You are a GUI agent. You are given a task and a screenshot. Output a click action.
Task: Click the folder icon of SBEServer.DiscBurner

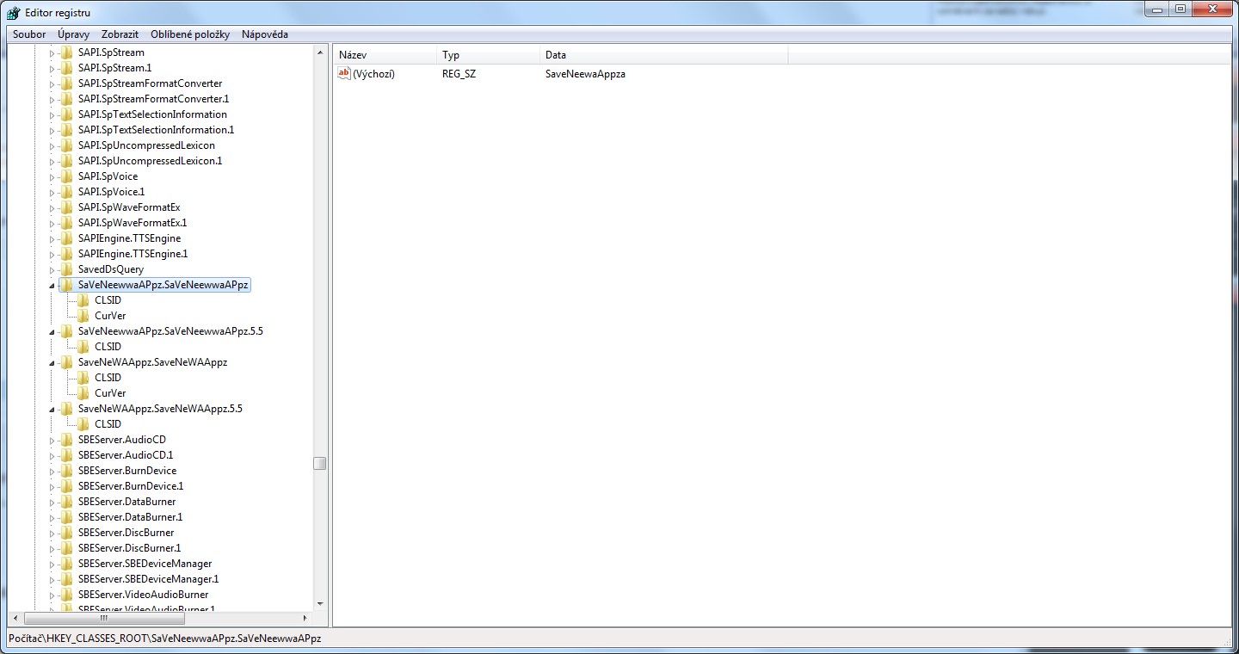pos(66,533)
